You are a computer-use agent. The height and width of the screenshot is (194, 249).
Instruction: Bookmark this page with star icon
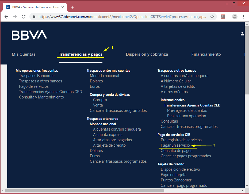tap(212, 17)
